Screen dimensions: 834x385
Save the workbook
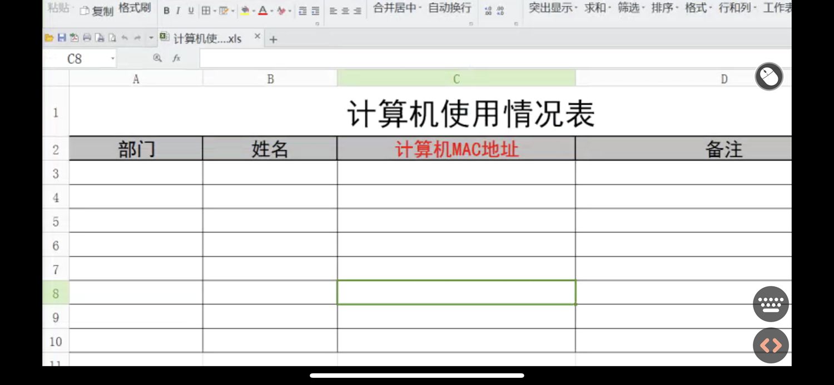coord(61,38)
